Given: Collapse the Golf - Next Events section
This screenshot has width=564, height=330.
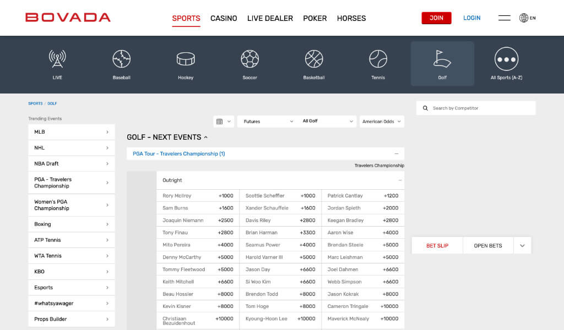Looking at the screenshot, I should 206,137.
